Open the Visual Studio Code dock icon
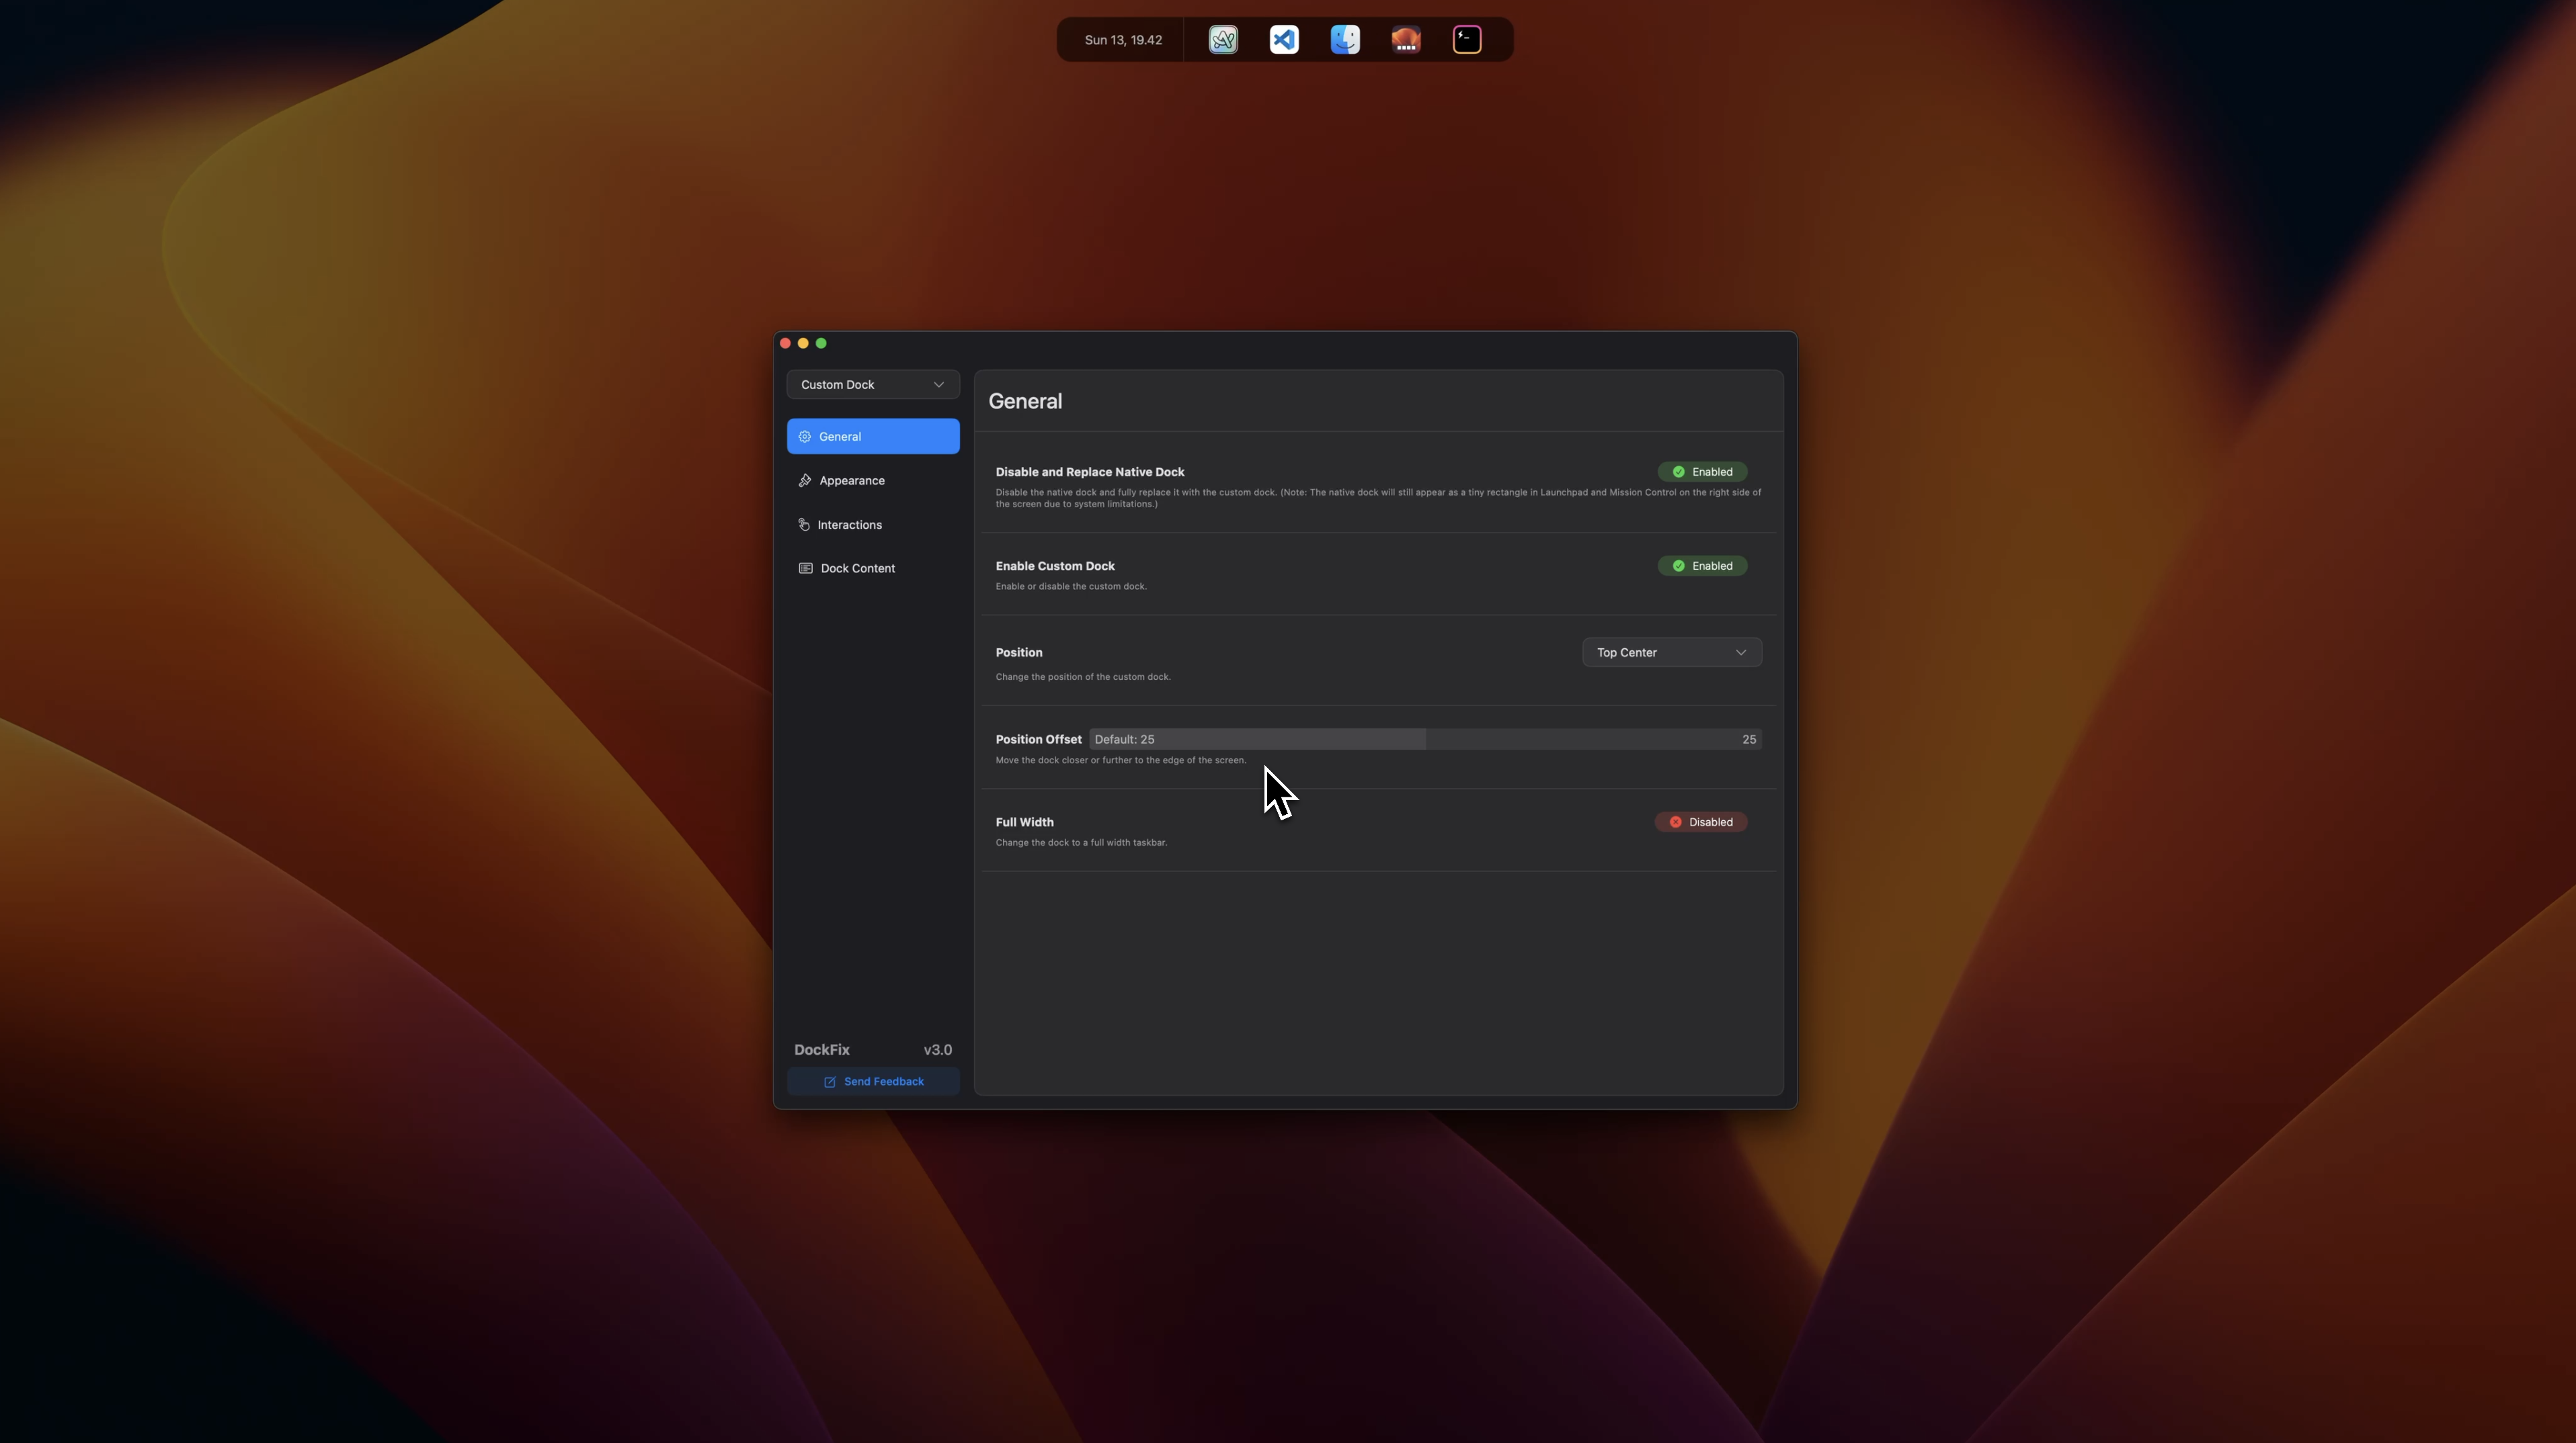The image size is (2576, 1443). [x=1284, y=40]
